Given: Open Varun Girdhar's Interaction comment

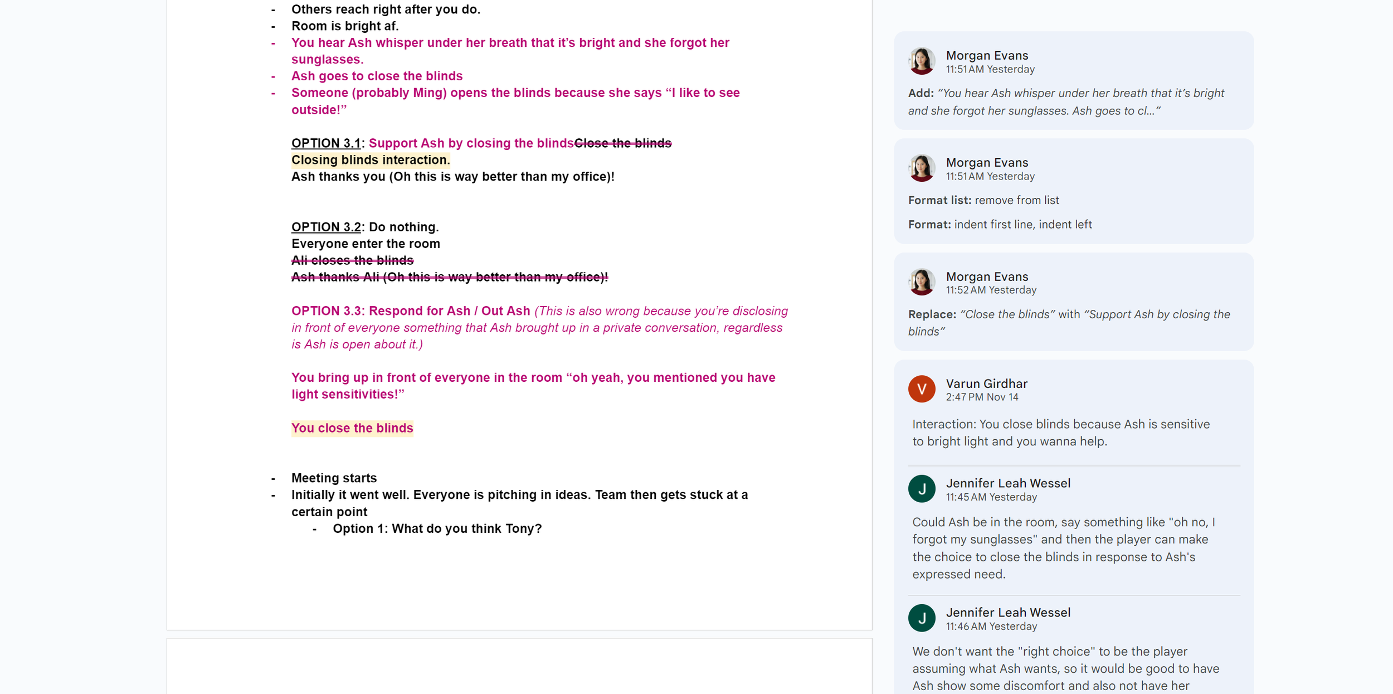Looking at the screenshot, I should point(1060,433).
